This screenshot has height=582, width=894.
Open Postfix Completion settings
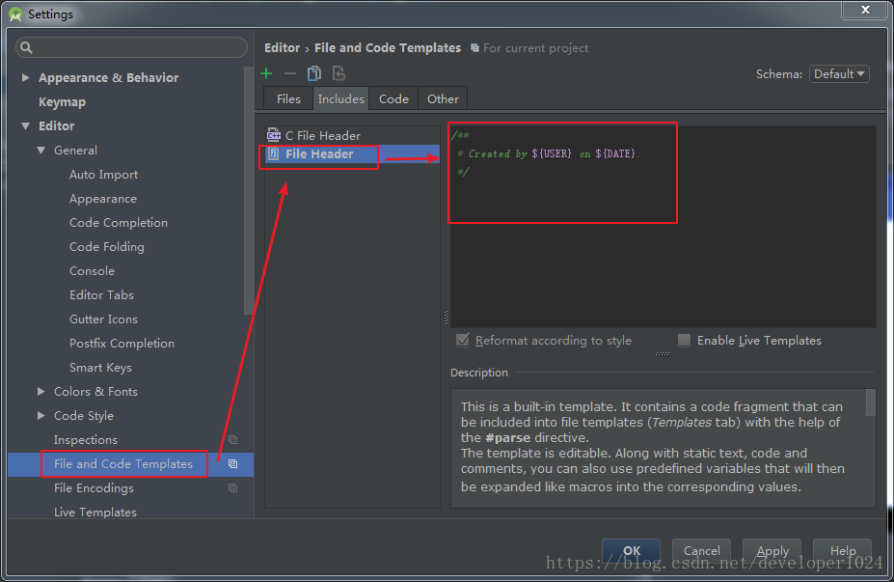(x=122, y=343)
